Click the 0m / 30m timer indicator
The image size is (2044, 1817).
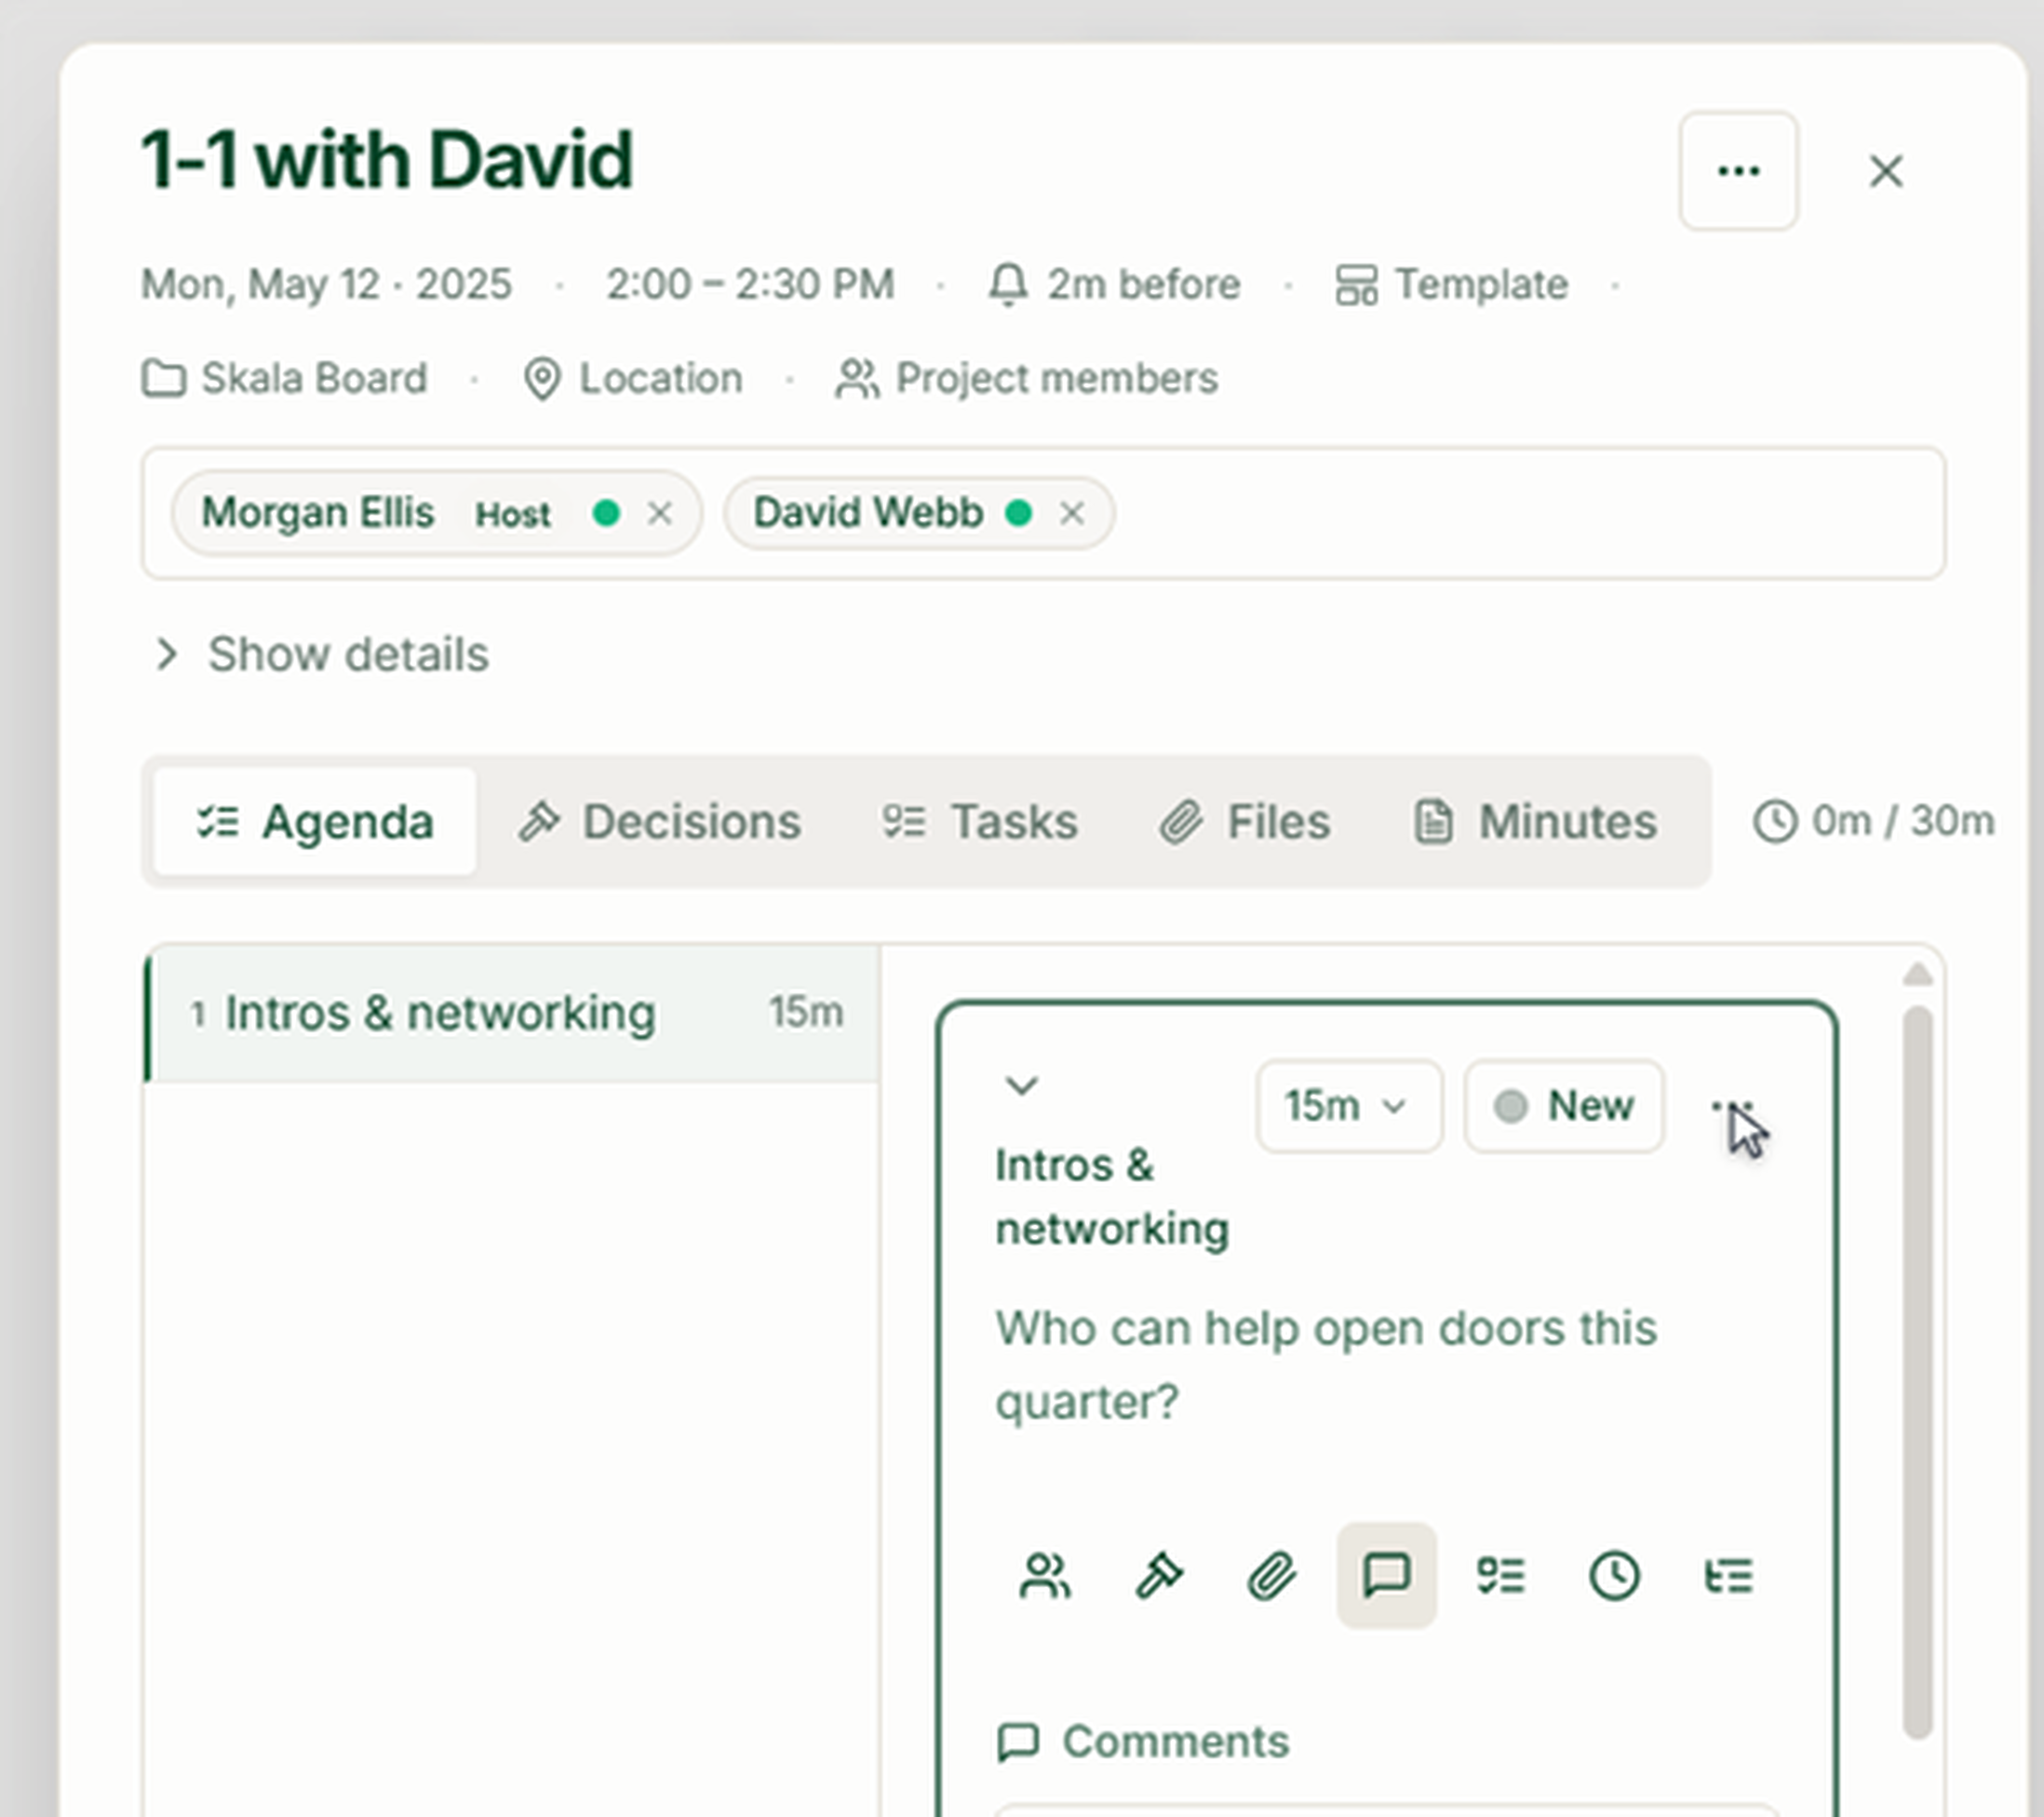[x=1874, y=822]
